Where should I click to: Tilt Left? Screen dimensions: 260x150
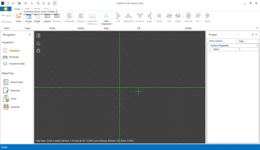(x=118, y=18)
